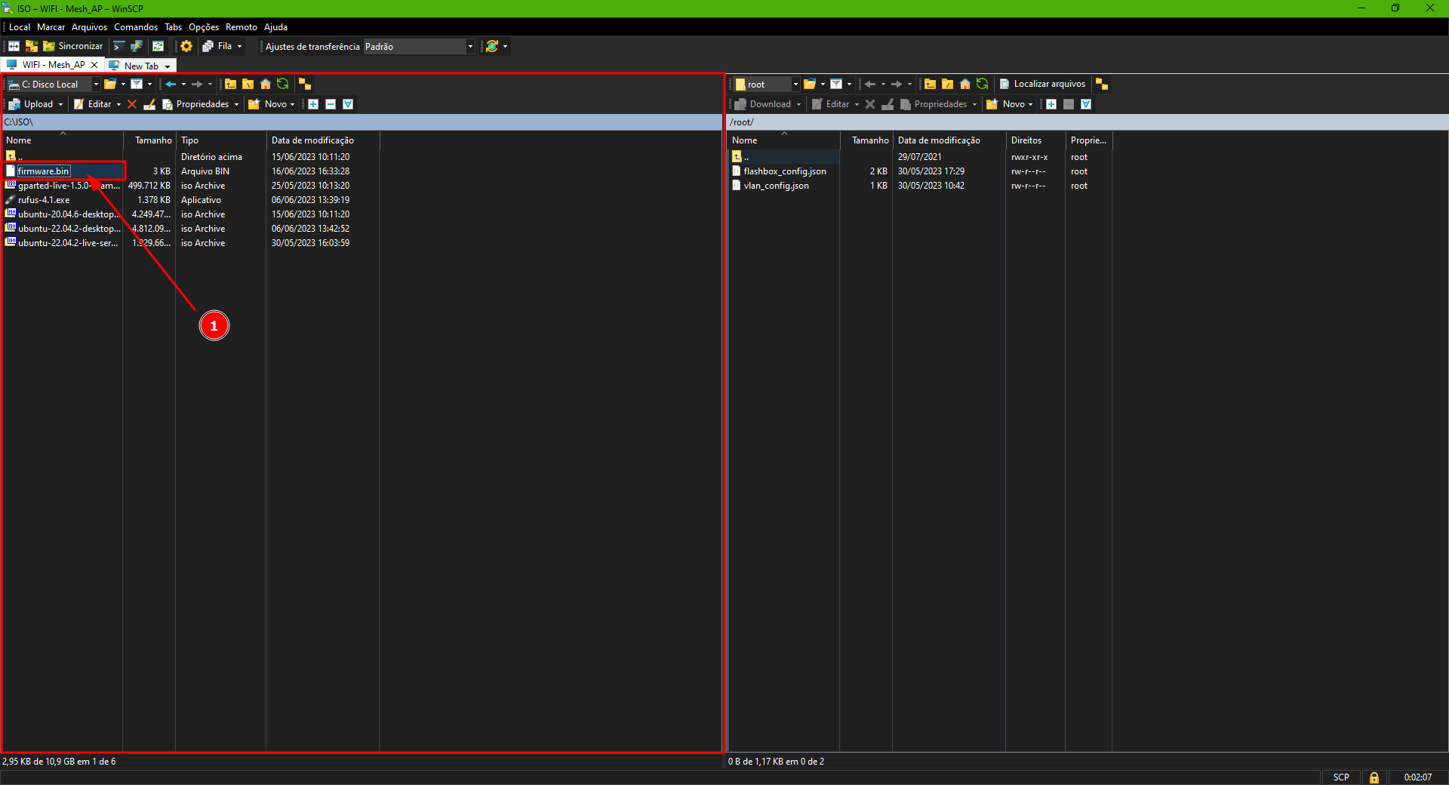Click local panel open directory folder icon
Image resolution: width=1449 pixels, height=785 pixels.
(110, 84)
